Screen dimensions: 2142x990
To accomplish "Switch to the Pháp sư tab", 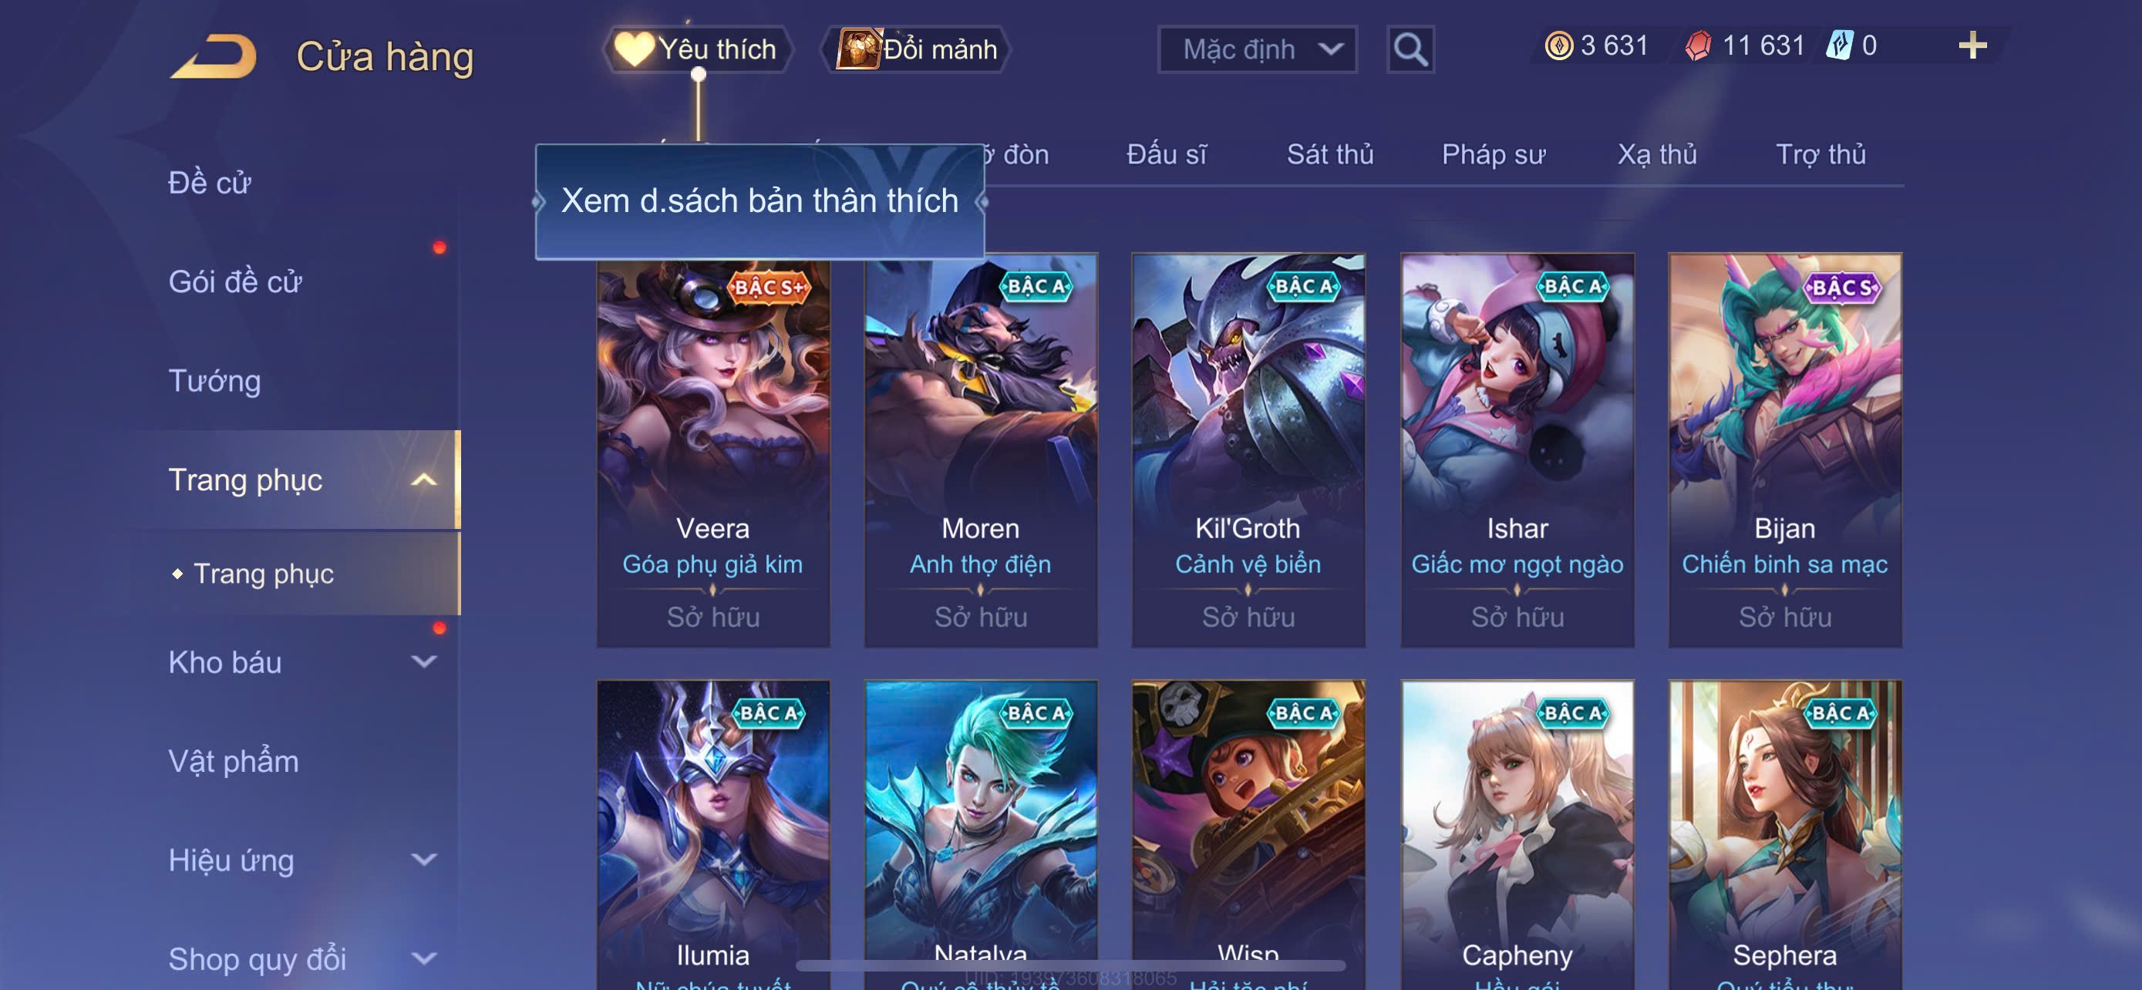I will coord(1494,155).
